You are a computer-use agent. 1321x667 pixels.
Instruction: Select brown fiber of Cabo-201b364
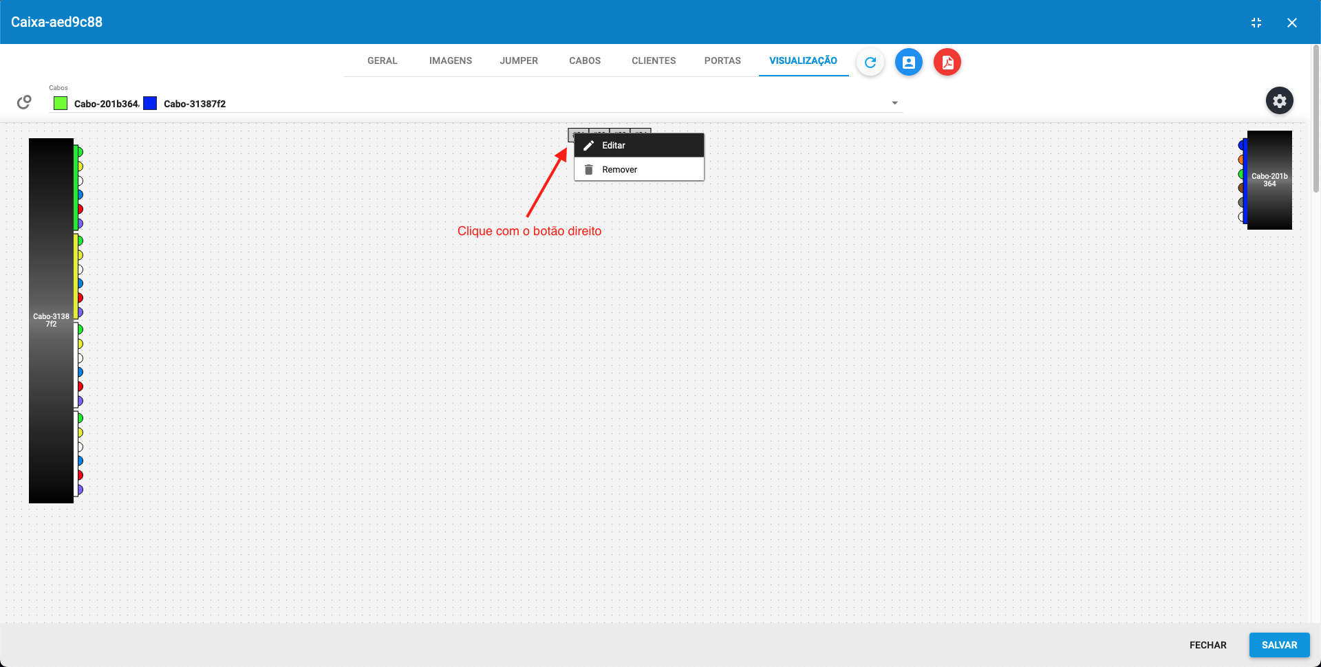tap(1241, 188)
